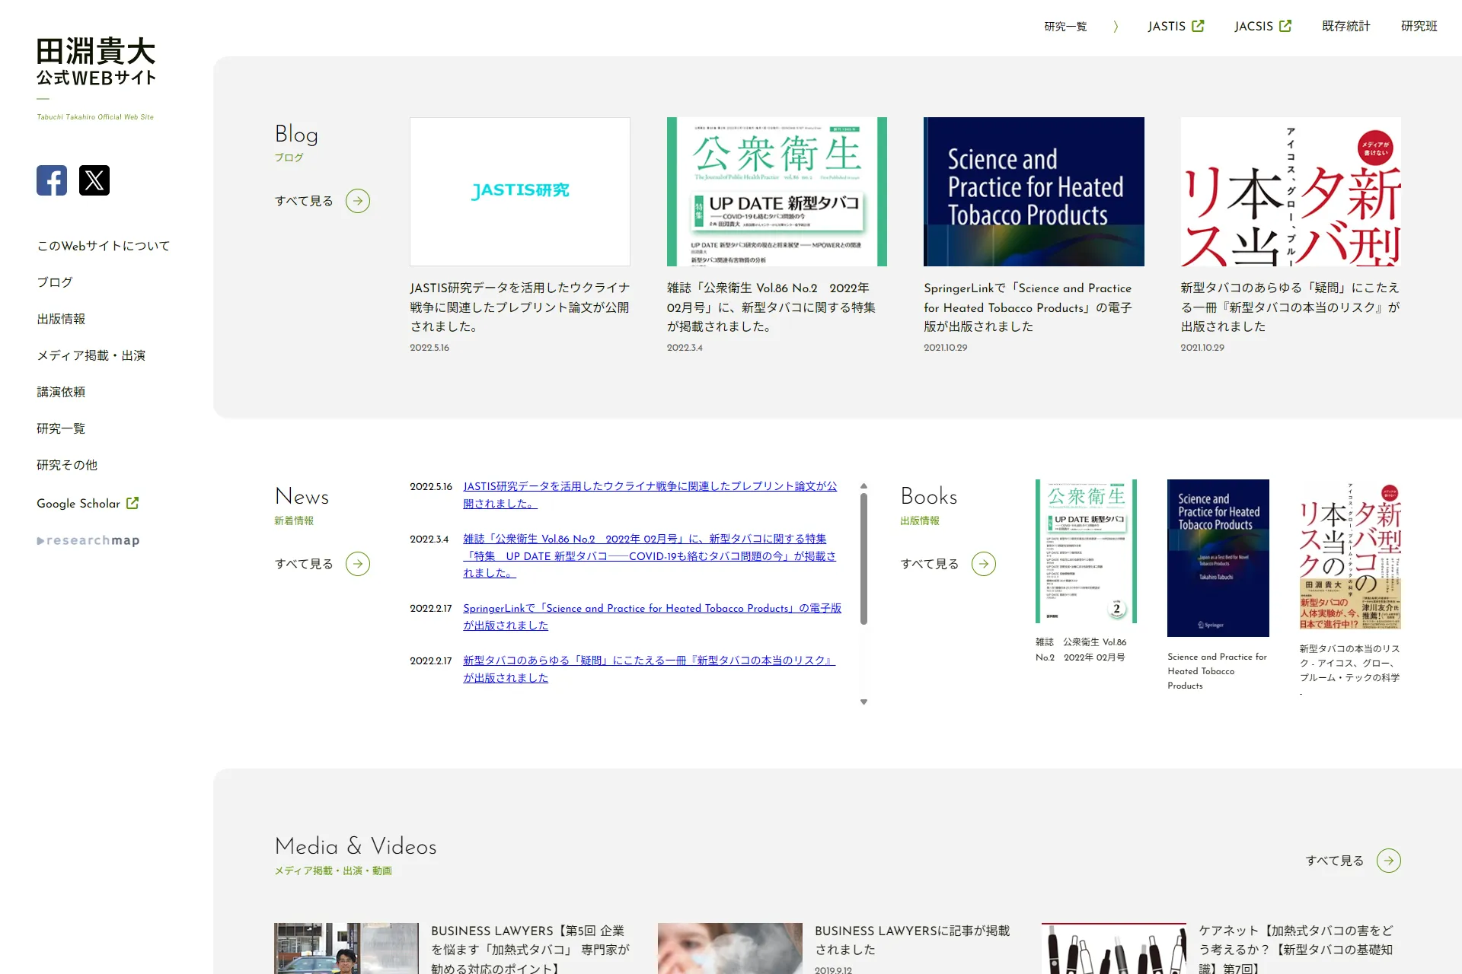This screenshot has height=974, width=1462.
Task: Click すべて見る under Books heading
Action: pyautogui.click(x=930, y=564)
